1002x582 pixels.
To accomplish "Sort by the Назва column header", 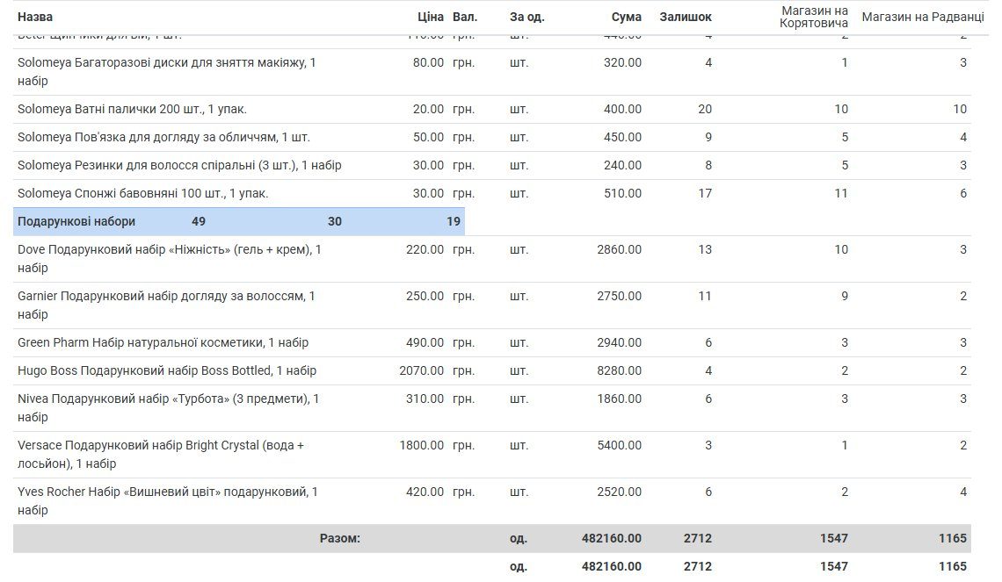I will pos(35,18).
